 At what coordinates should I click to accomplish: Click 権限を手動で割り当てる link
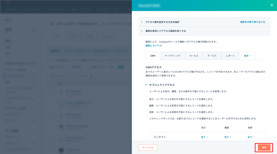click(x=252, y=22)
